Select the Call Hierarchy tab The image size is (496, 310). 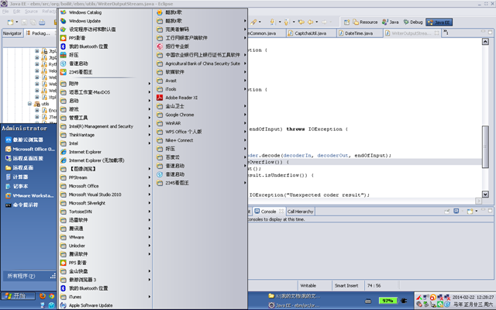(x=300, y=211)
